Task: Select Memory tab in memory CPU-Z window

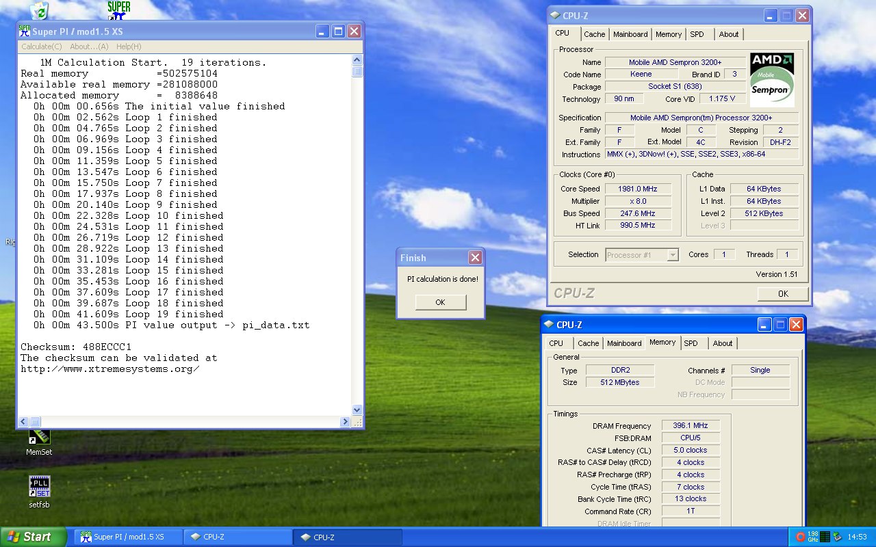Action: 662,342
